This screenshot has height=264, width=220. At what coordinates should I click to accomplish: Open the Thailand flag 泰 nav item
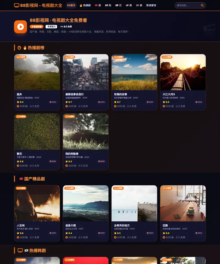pyautogui.click(x=139, y=5)
